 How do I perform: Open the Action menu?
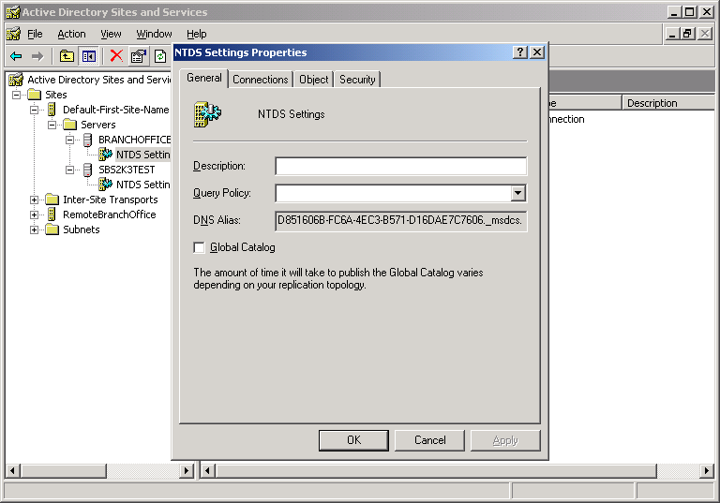point(71,34)
